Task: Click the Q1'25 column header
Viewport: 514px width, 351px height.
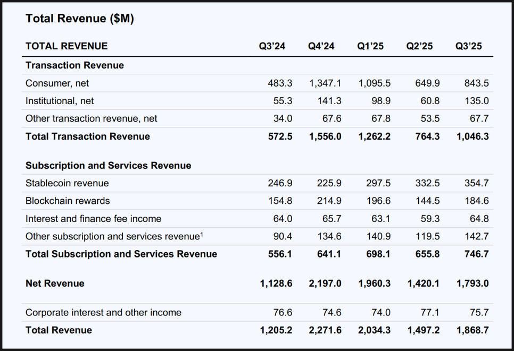Action: (x=370, y=46)
